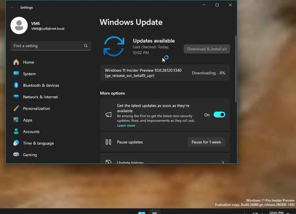This screenshot has width=296, height=214.
Task: Open the Windows Start button on taskbar
Action: point(142,213)
